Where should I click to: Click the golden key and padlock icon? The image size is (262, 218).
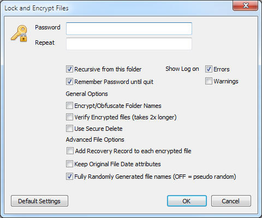[19, 33]
